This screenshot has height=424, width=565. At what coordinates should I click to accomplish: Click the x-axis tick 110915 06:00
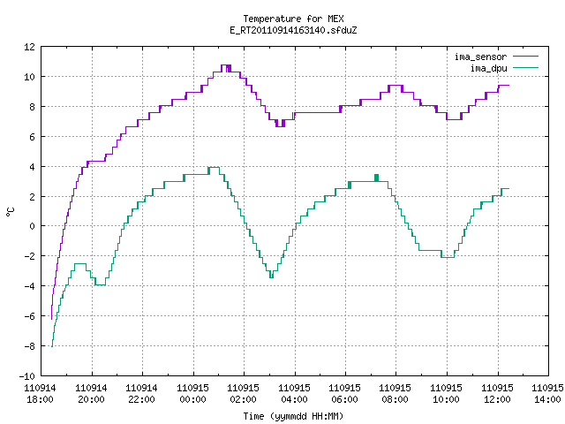[345, 394]
